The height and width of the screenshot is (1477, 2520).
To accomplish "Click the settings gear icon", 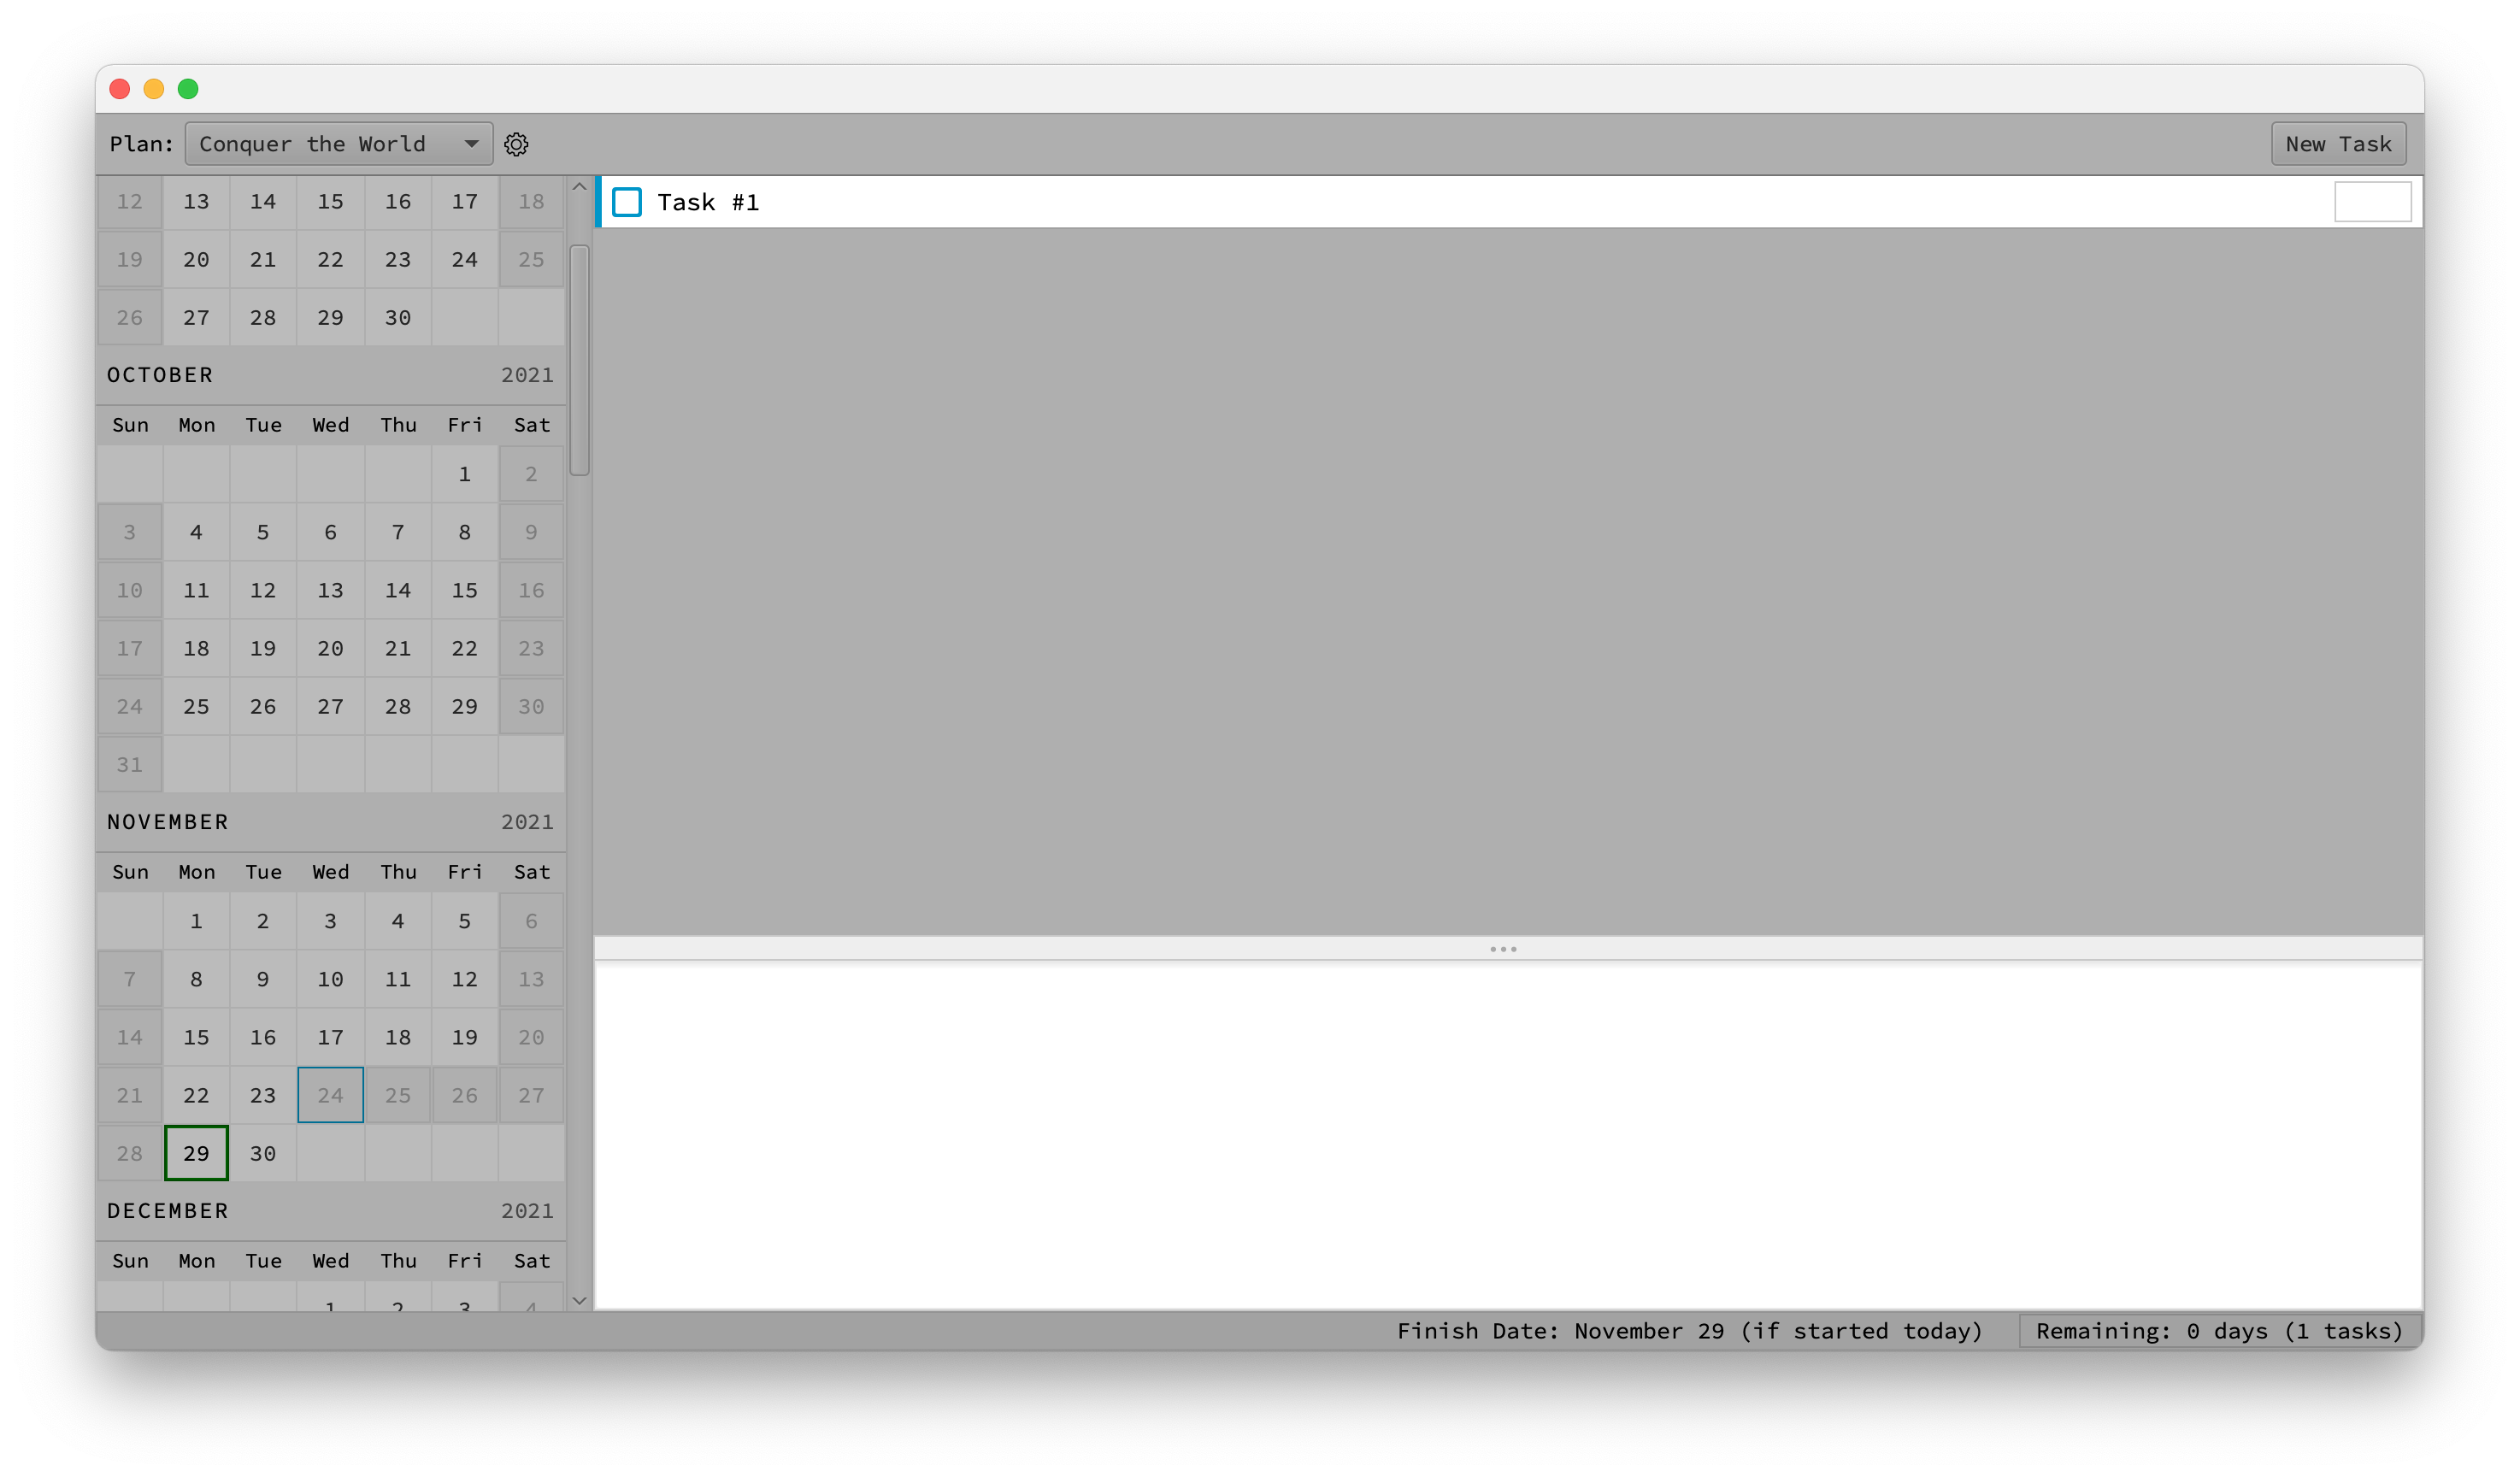I will point(515,144).
